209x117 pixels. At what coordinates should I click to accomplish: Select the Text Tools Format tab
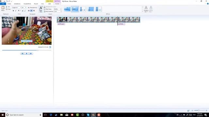point(57,4)
